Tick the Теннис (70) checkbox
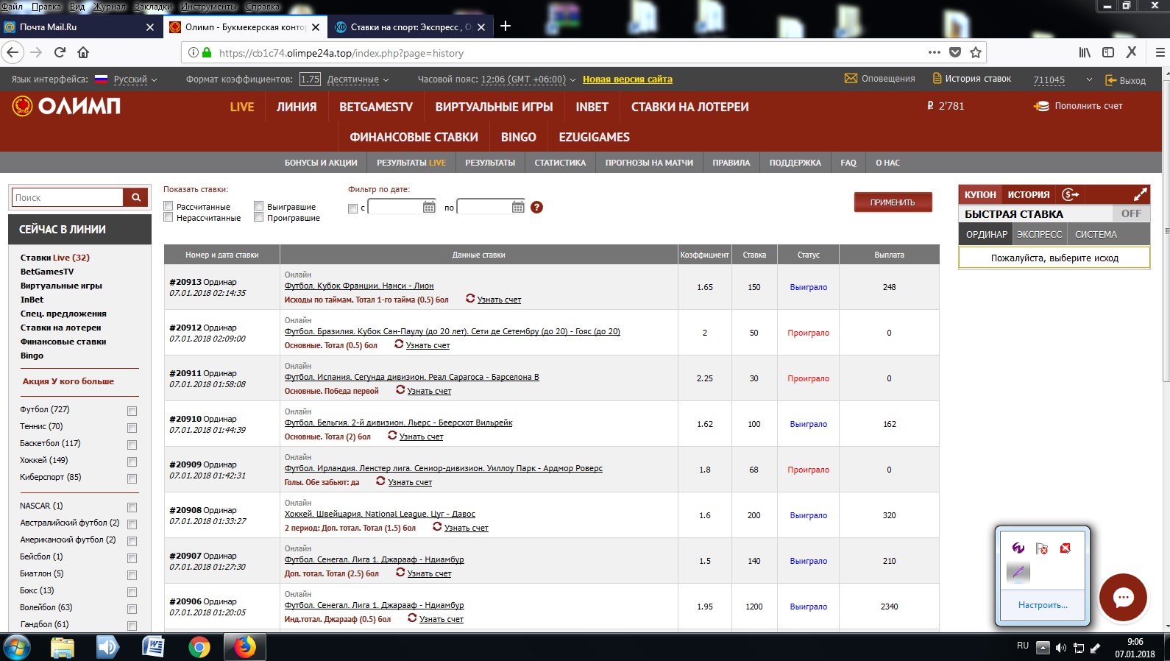Viewport: 1170px width, 661px height. pyautogui.click(x=132, y=428)
